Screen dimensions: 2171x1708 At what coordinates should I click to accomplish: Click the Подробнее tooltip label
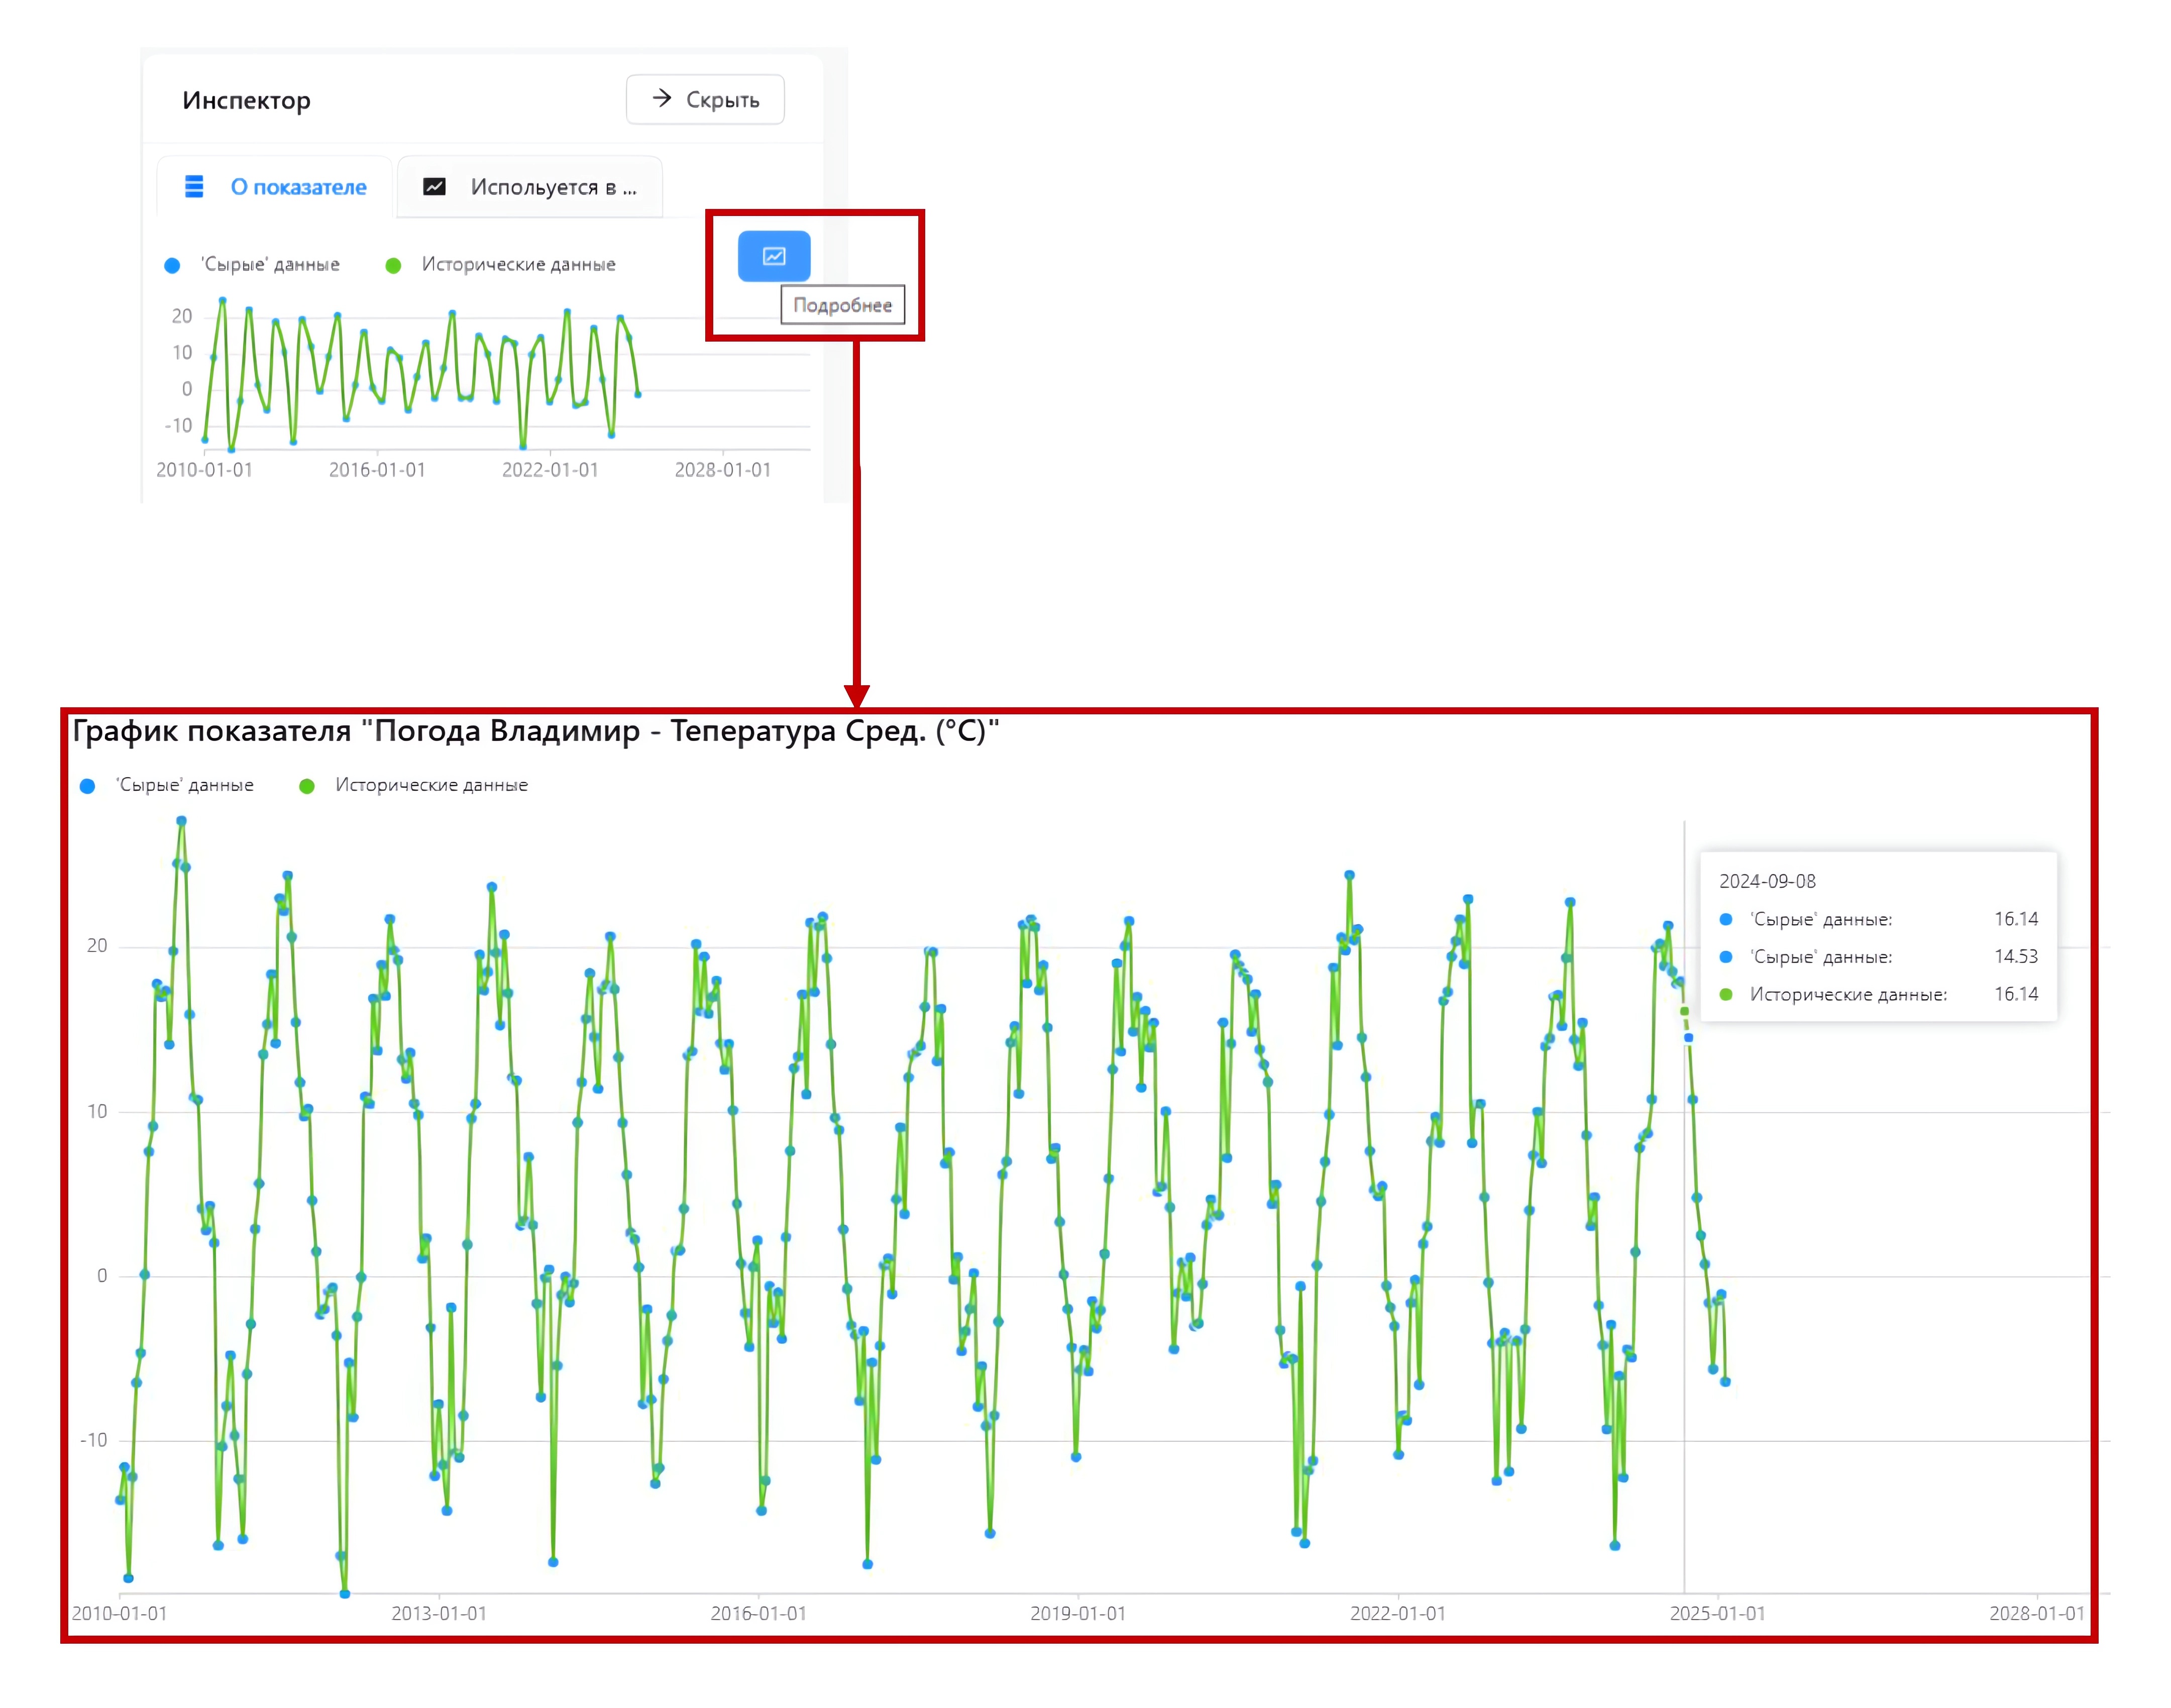click(x=842, y=305)
